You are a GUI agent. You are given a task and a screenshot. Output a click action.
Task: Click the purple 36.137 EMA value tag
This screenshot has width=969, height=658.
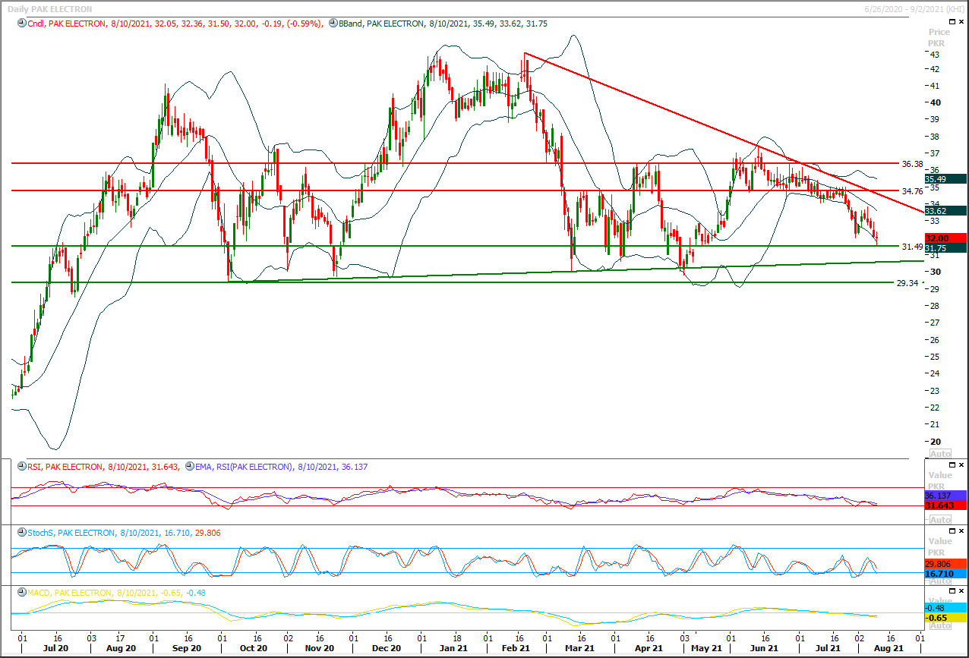[945, 495]
